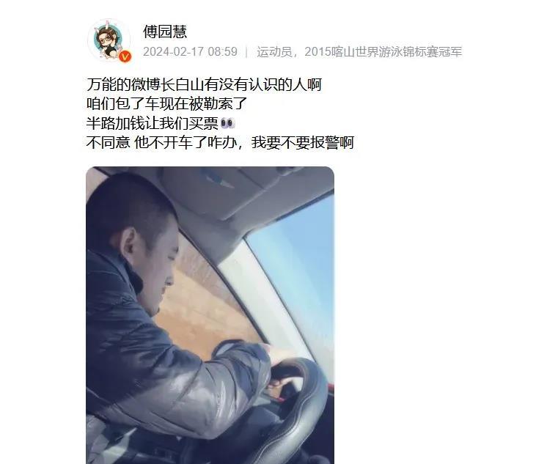
Task: Click the last line 我要不要报警啊
Action: click(303, 142)
